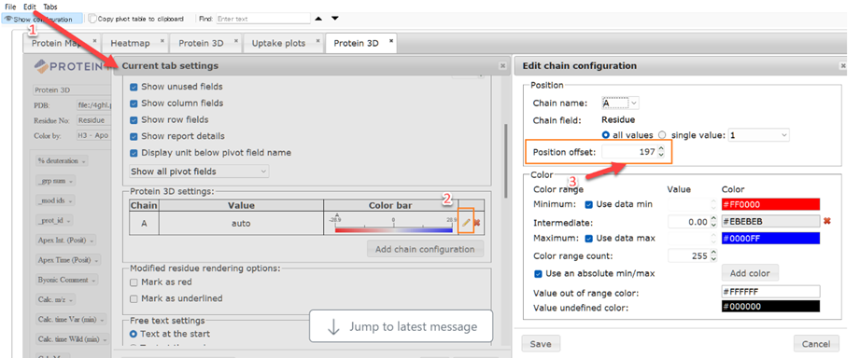Delete chain A configuration red cross
Screen dimensions: 860x358
[476, 223]
